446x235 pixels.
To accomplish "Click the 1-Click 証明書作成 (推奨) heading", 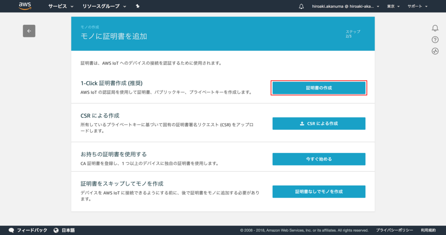I will 111,83.
